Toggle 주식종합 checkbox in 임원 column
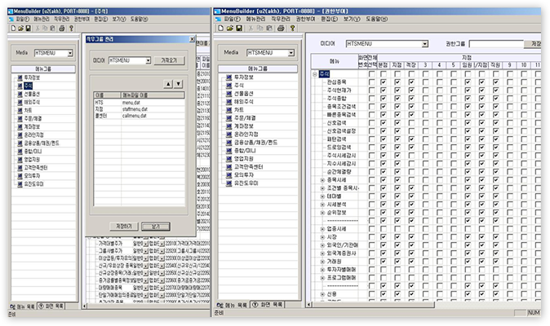 pos(468,99)
